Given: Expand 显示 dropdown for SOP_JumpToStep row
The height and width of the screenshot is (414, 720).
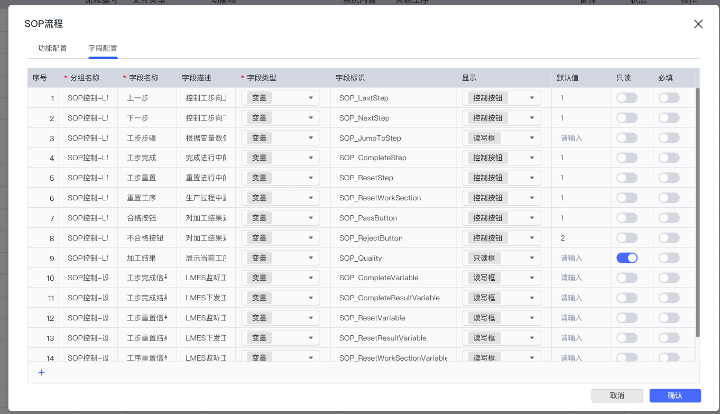Looking at the screenshot, I should pyautogui.click(x=501, y=138).
